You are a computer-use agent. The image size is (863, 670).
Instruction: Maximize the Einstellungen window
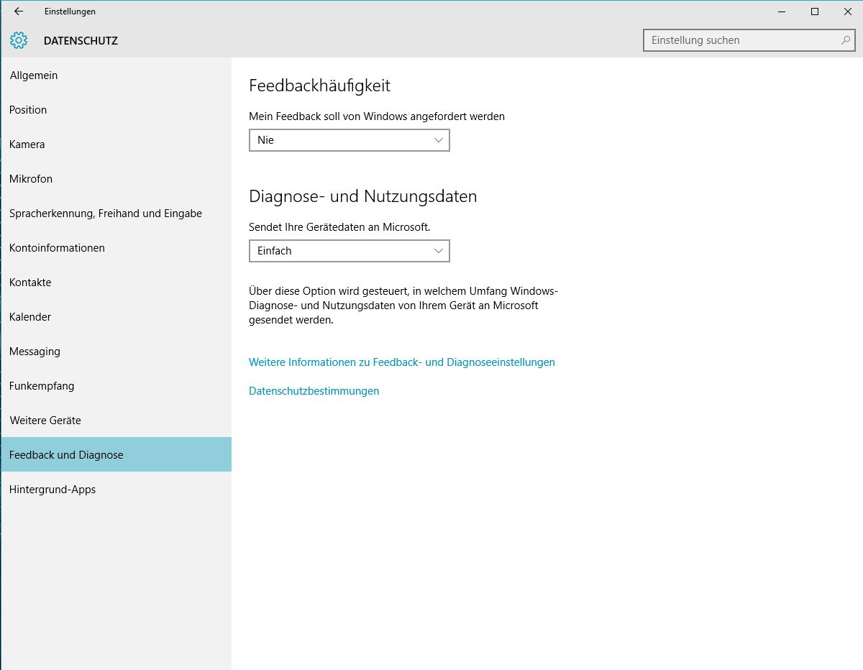[x=815, y=12]
